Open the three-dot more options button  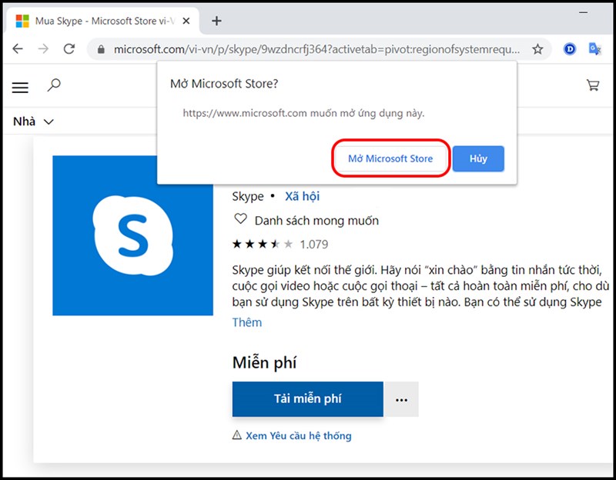401,399
